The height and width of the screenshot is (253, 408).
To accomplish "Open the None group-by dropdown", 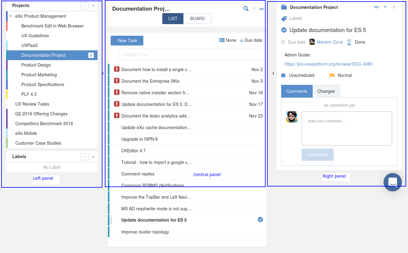I will point(228,40).
